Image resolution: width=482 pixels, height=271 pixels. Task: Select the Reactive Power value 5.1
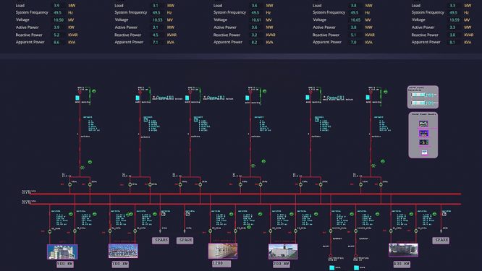click(353, 35)
